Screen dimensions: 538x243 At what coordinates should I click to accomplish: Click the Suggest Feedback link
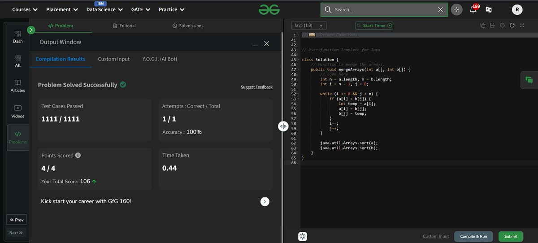tap(256, 87)
